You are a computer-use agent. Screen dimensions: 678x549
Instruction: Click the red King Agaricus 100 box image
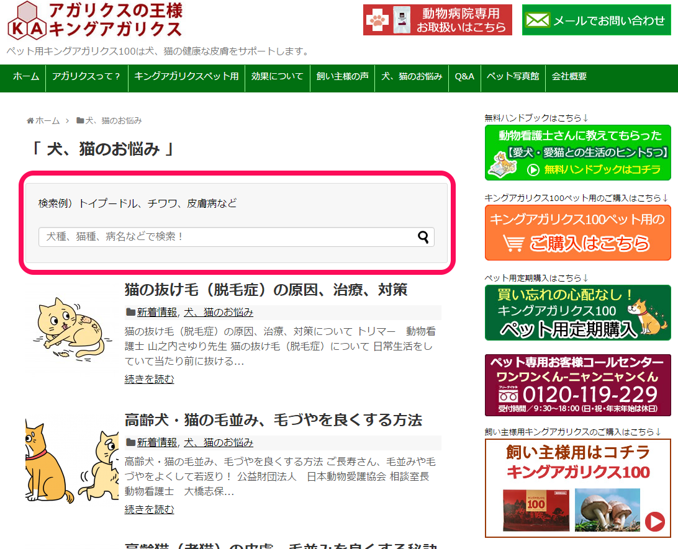[536, 511]
